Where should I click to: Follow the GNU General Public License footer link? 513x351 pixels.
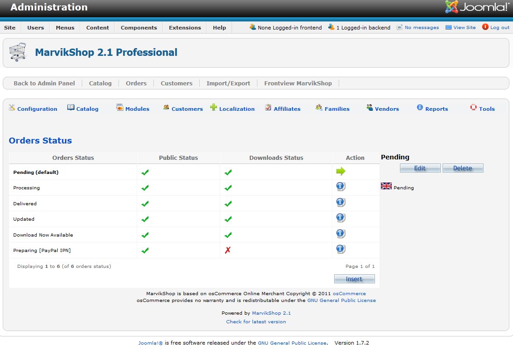[x=292, y=343]
